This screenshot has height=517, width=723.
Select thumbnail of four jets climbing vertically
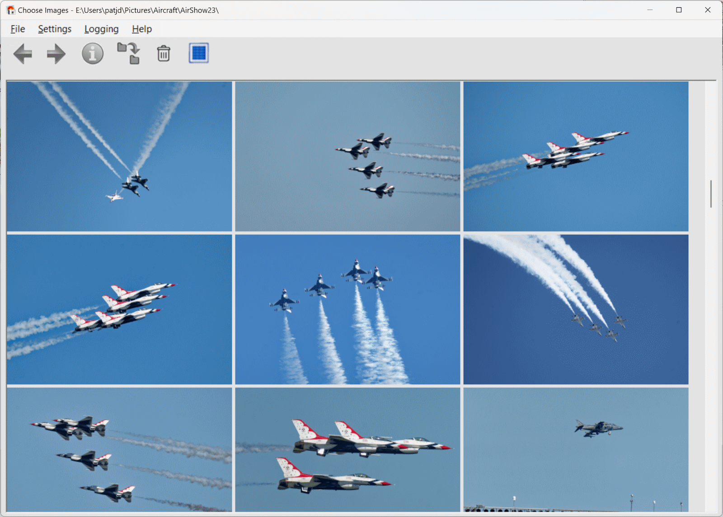tap(347, 309)
